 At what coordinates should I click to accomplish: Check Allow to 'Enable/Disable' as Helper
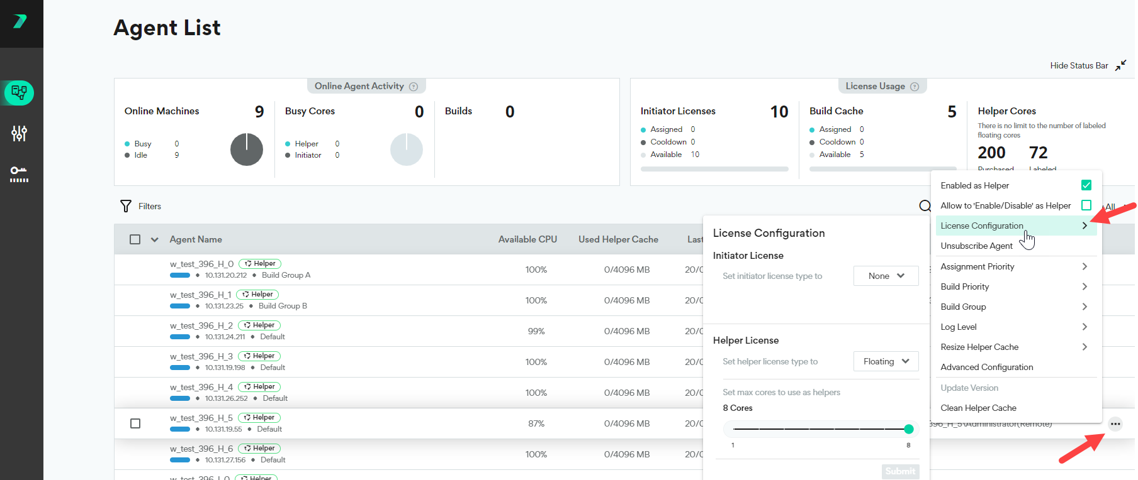1086,205
